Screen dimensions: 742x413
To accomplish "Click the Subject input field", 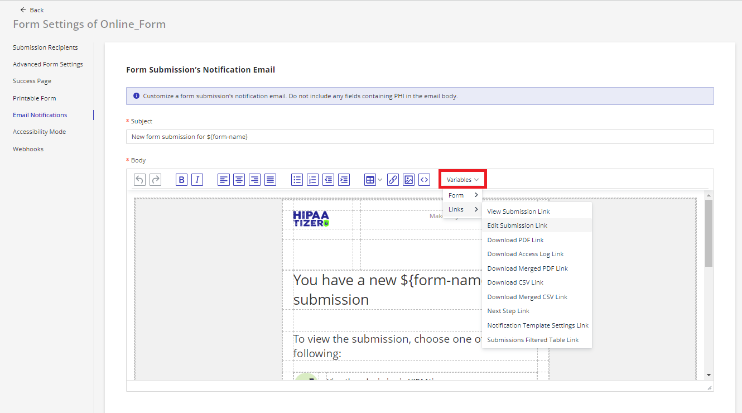I will click(420, 137).
